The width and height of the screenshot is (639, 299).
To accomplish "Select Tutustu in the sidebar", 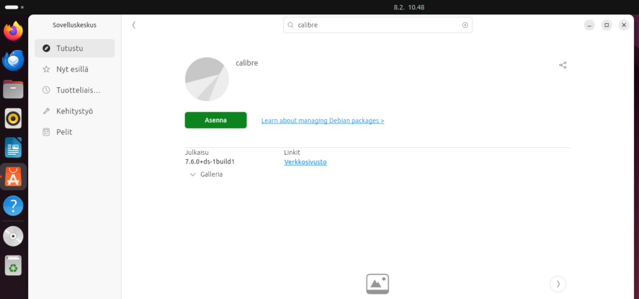I will click(75, 48).
